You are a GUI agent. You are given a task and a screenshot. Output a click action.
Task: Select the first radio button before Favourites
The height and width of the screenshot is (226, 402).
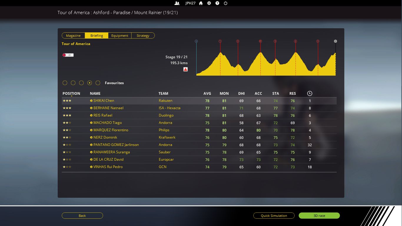click(x=65, y=83)
